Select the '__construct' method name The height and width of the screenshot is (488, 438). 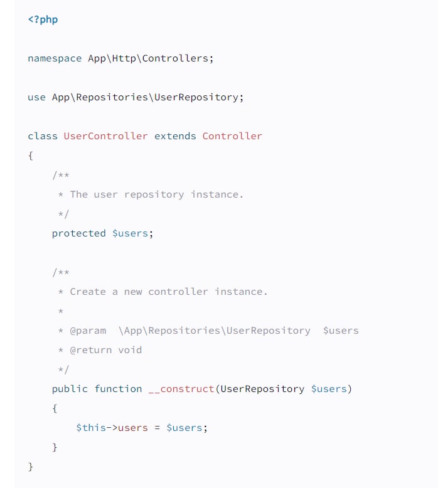click(181, 389)
